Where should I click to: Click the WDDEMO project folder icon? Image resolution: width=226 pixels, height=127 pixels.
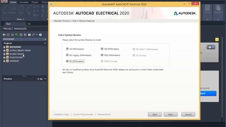tap(7, 61)
